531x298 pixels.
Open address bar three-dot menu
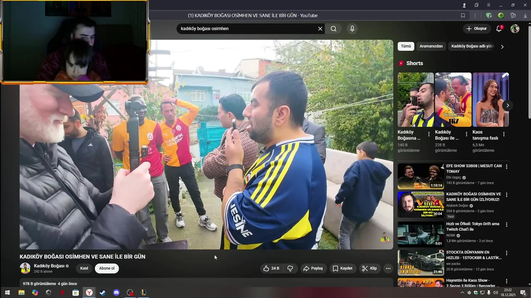pyautogui.click(x=475, y=15)
